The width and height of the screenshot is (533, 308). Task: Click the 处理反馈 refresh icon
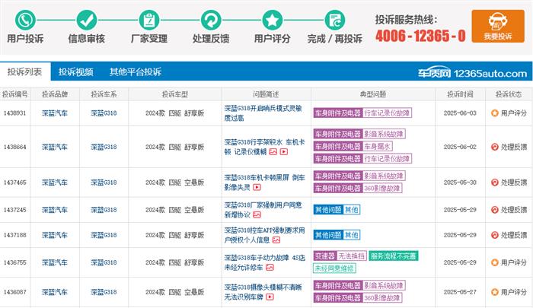tap(211, 20)
